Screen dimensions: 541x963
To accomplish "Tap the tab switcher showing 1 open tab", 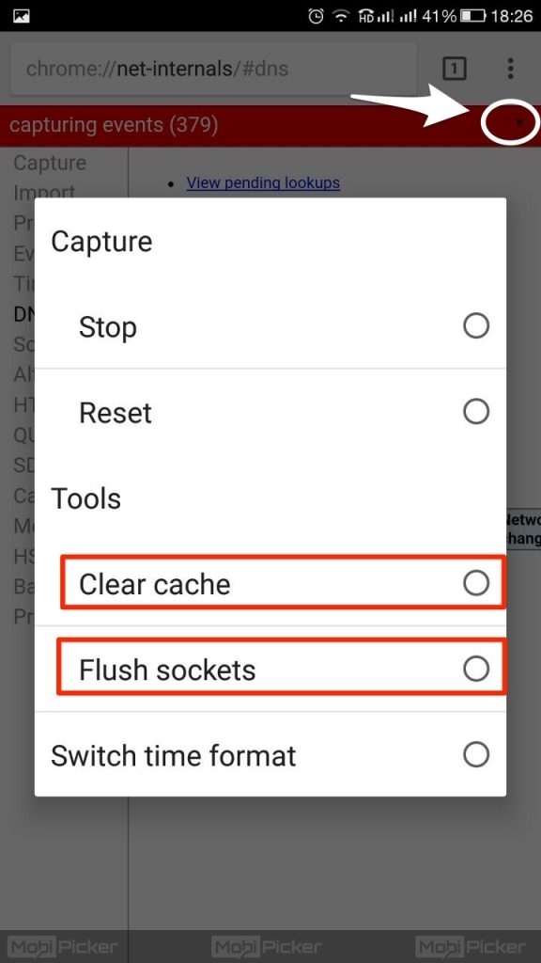I will click(455, 68).
